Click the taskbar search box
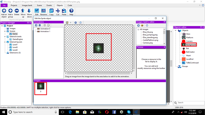205x115 pixels. [33, 112]
